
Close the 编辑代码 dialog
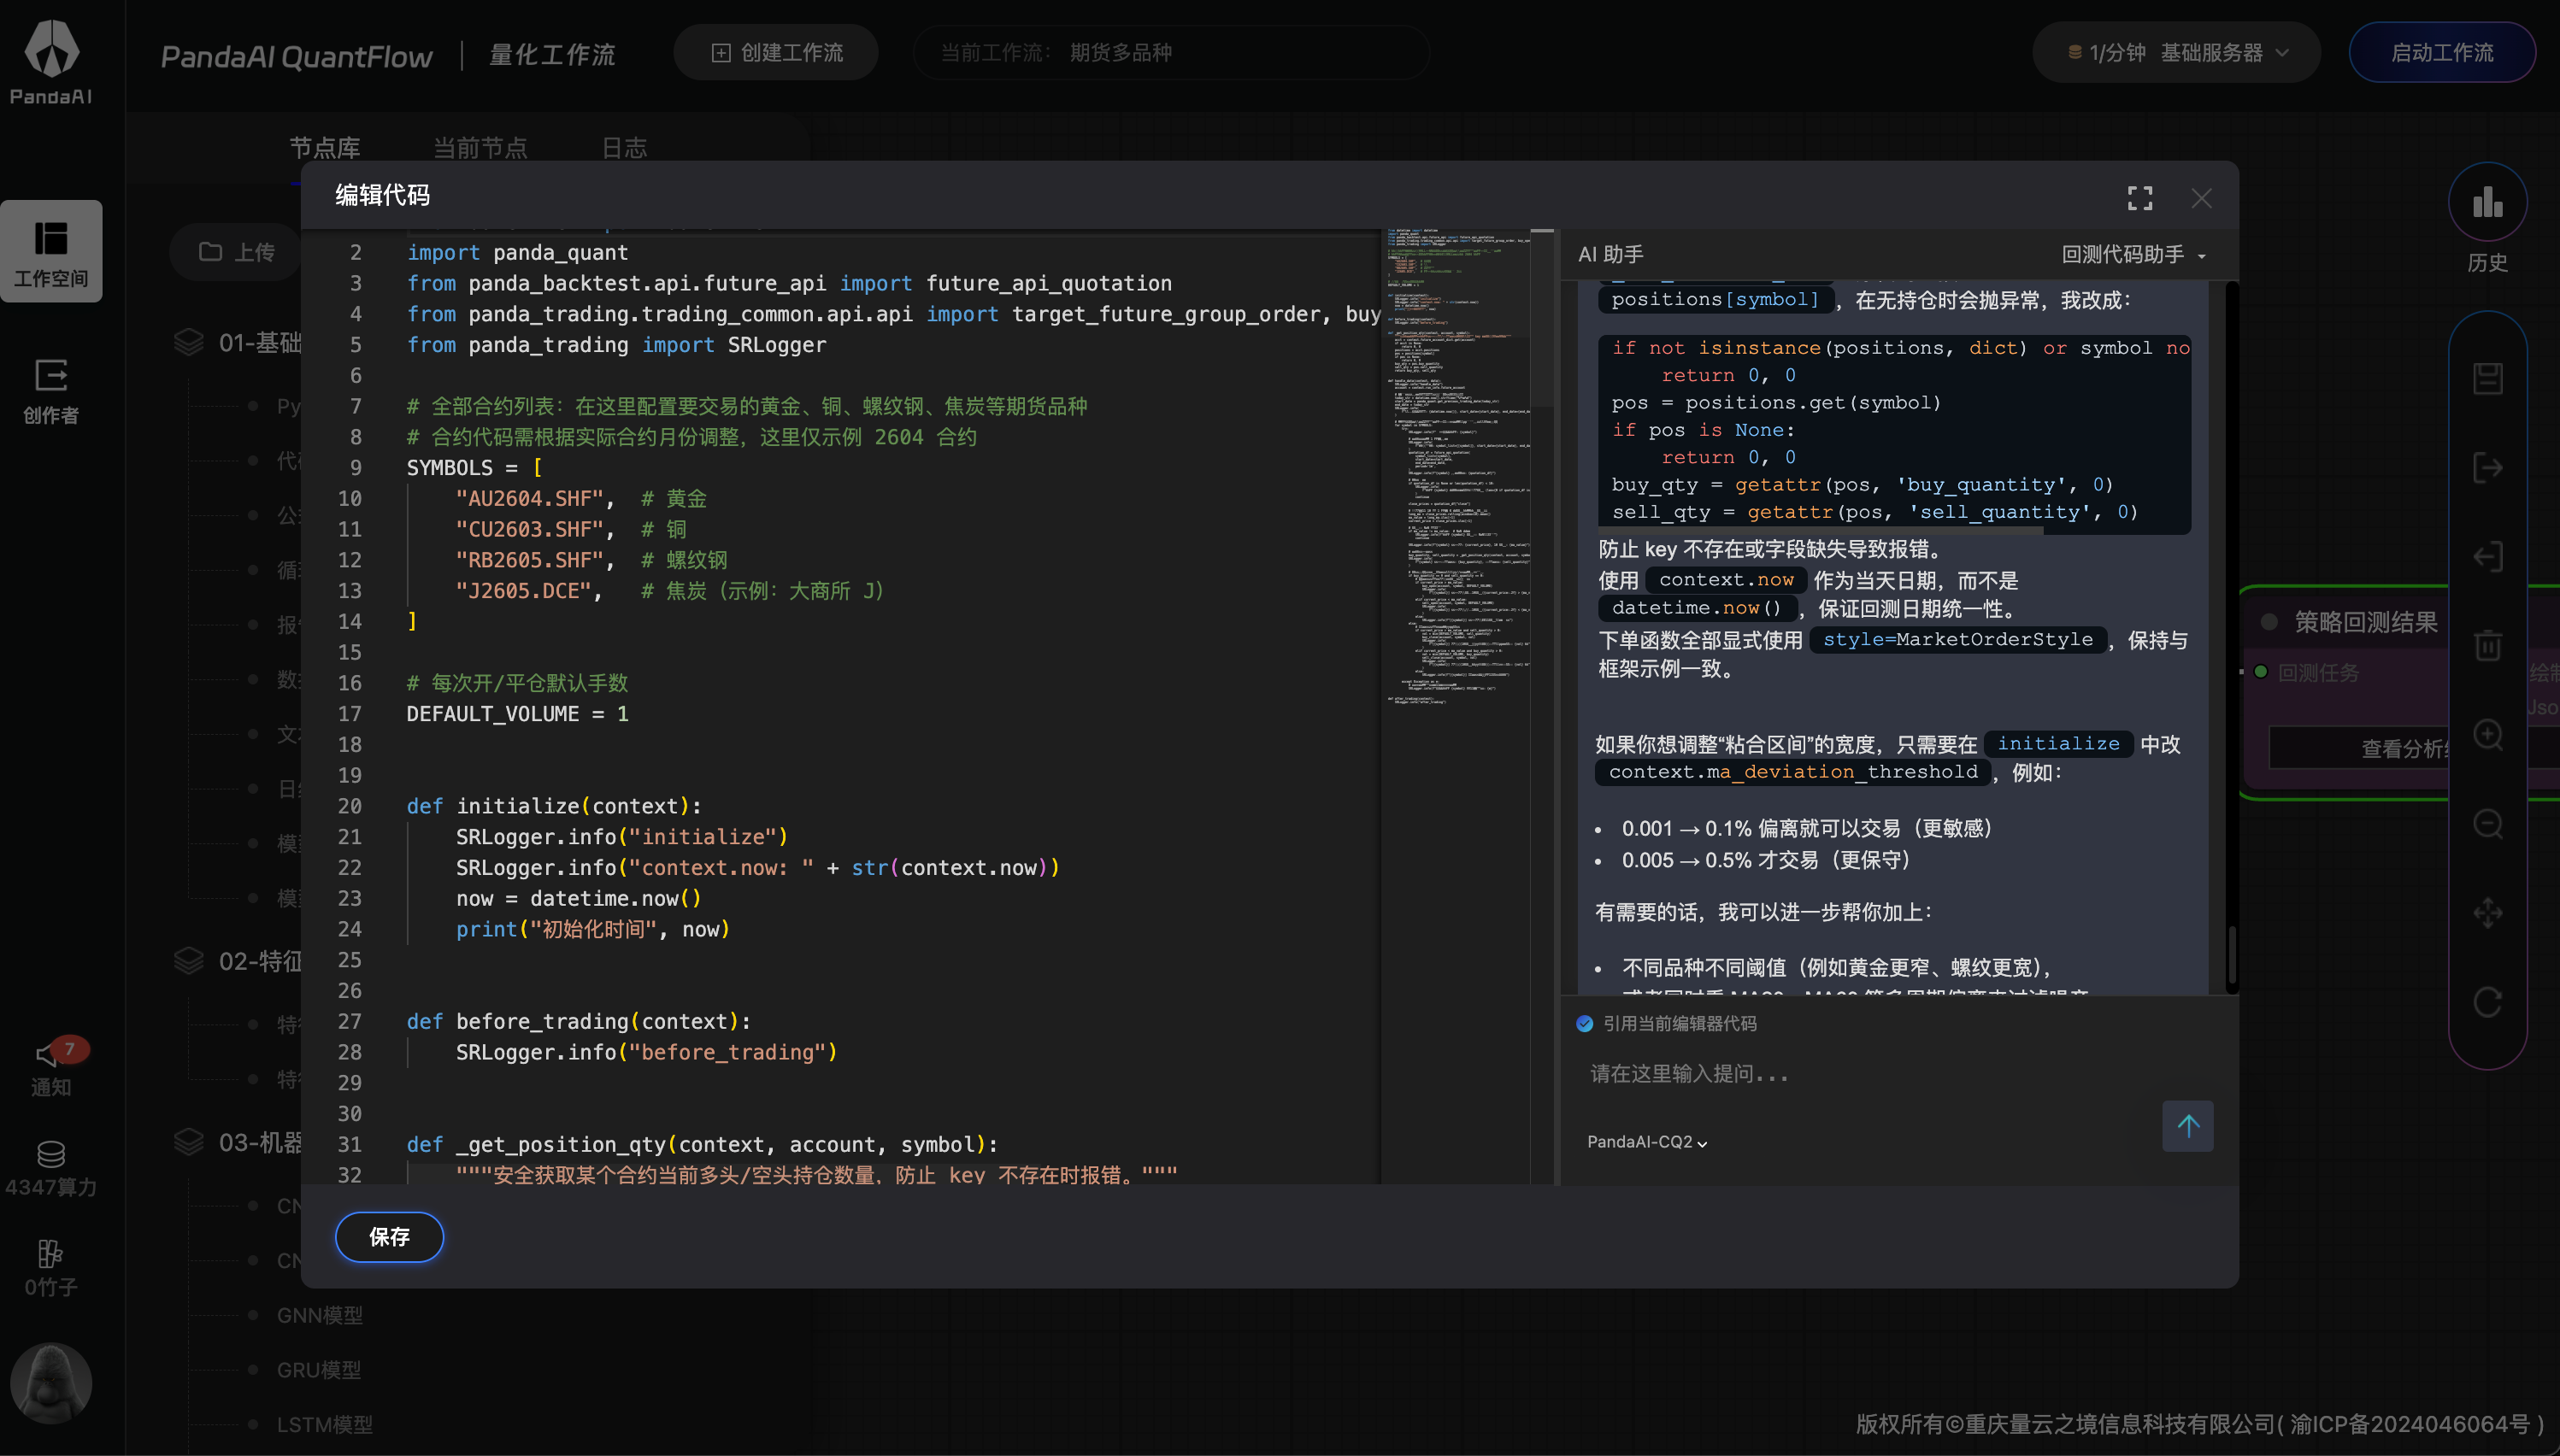tap(2202, 198)
